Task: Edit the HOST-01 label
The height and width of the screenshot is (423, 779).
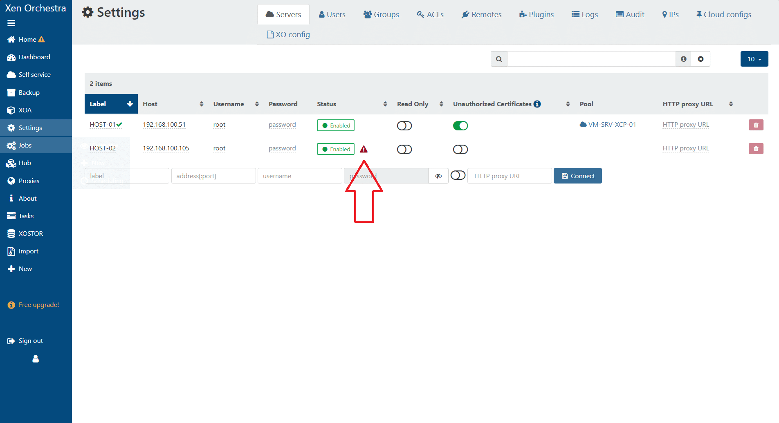Action: coord(103,125)
